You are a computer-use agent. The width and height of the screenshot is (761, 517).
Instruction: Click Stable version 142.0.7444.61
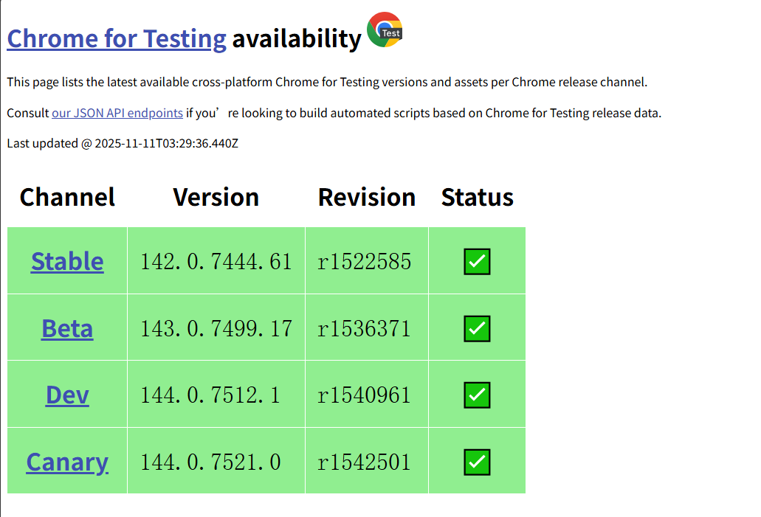pyautogui.click(x=216, y=261)
